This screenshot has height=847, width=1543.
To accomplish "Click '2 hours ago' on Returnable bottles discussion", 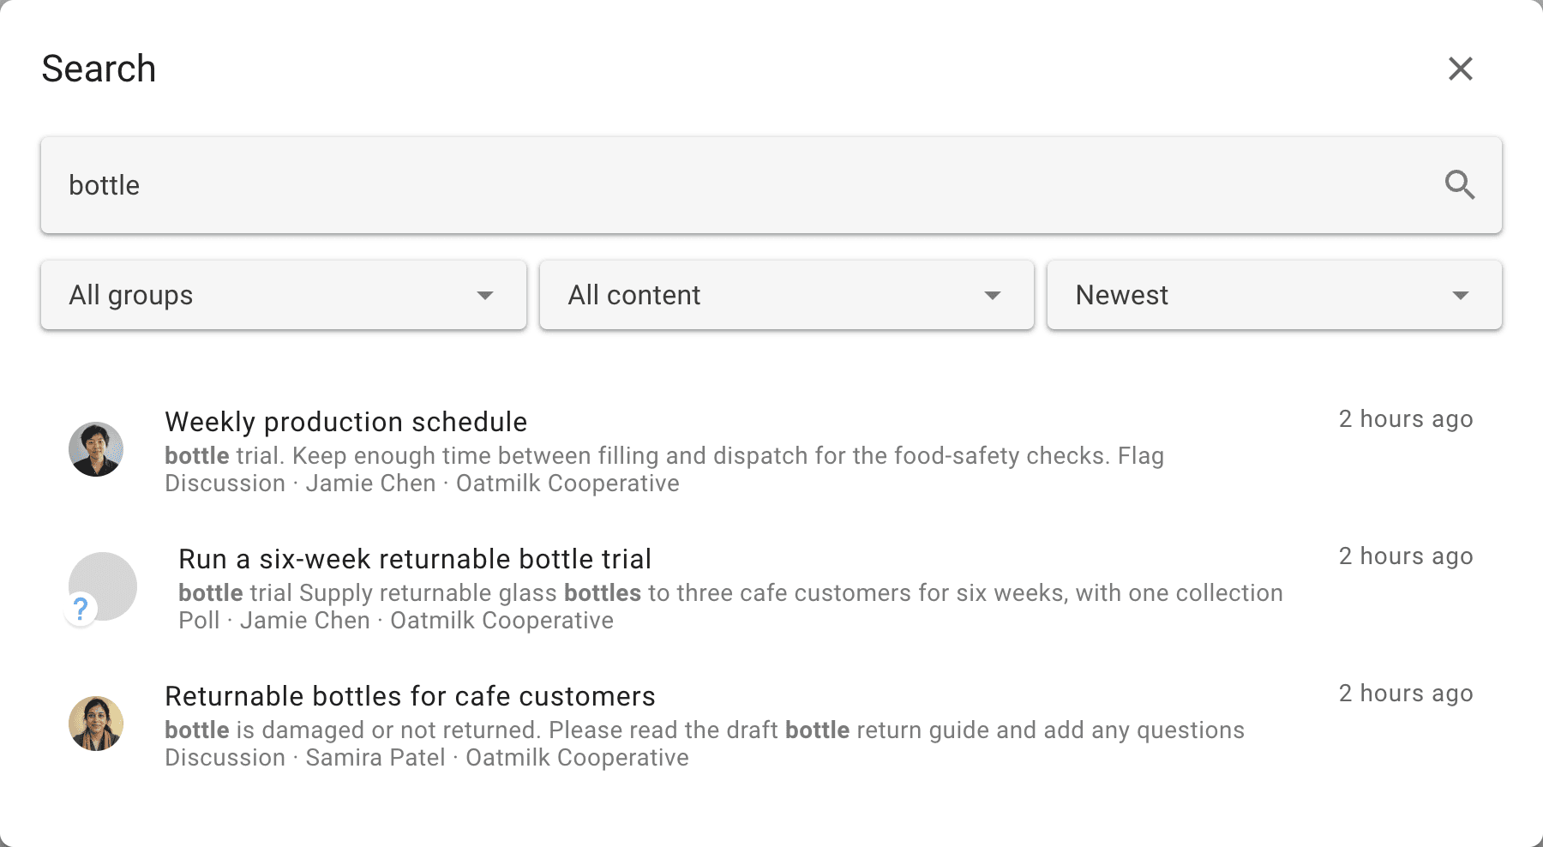I will click(x=1406, y=694).
